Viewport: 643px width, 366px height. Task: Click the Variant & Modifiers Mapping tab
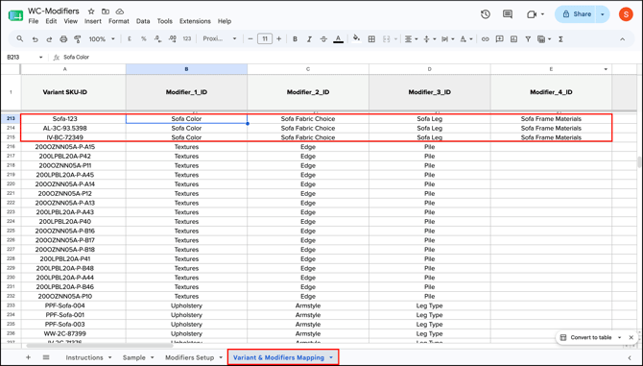283,357
